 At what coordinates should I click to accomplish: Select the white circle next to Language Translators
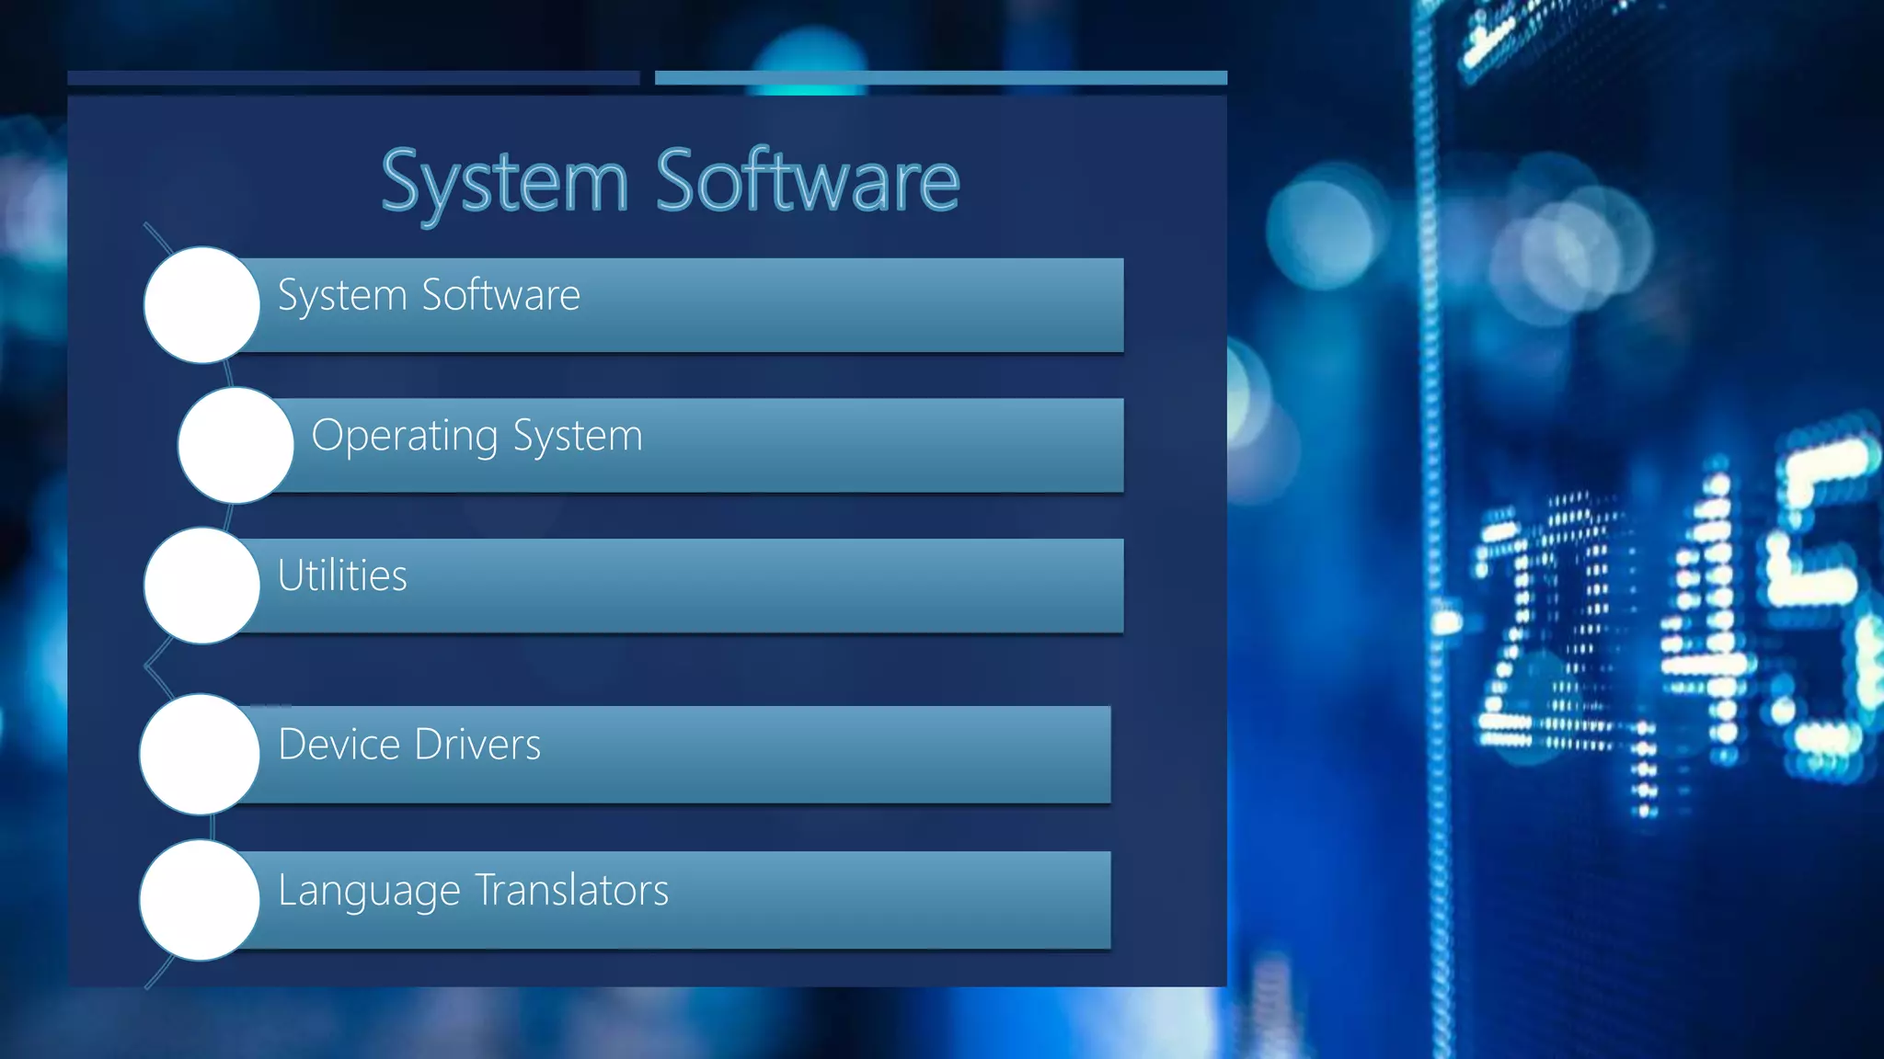[x=200, y=900]
